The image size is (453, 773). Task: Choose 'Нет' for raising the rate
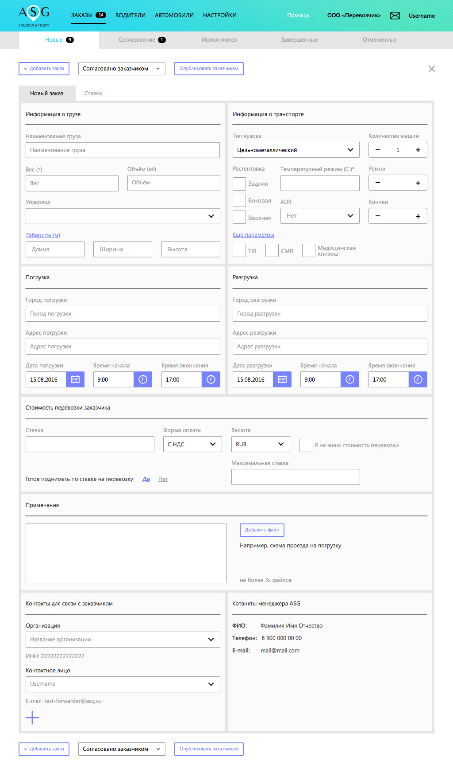point(163,479)
